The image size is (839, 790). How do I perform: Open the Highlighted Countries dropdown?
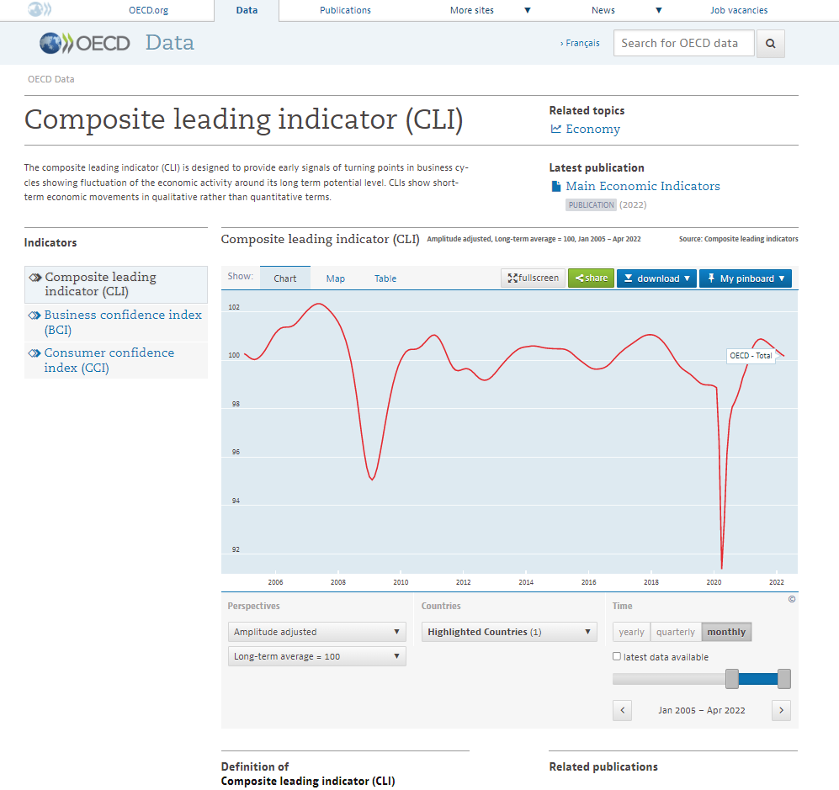[508, 630]
